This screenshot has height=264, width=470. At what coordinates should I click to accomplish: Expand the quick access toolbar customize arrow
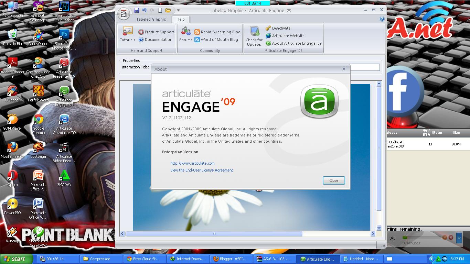(178, 11)
